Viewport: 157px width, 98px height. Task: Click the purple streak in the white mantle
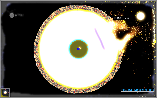pyautogui.click(x=100, y=39)
